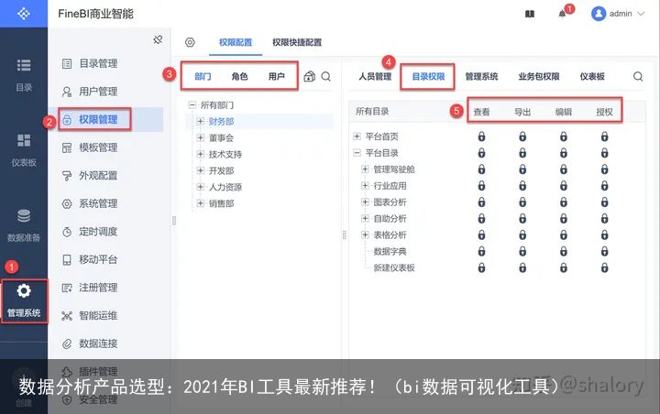The width and height of the screenshot is (660, 414).
Task: Toggle 导出 permission lock for 平台首页
Action: [x=522, y=136]
